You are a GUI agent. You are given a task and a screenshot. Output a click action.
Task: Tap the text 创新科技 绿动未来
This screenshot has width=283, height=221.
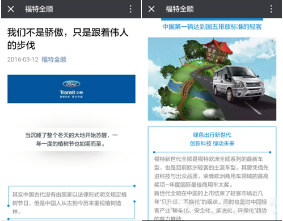point(212,143)
